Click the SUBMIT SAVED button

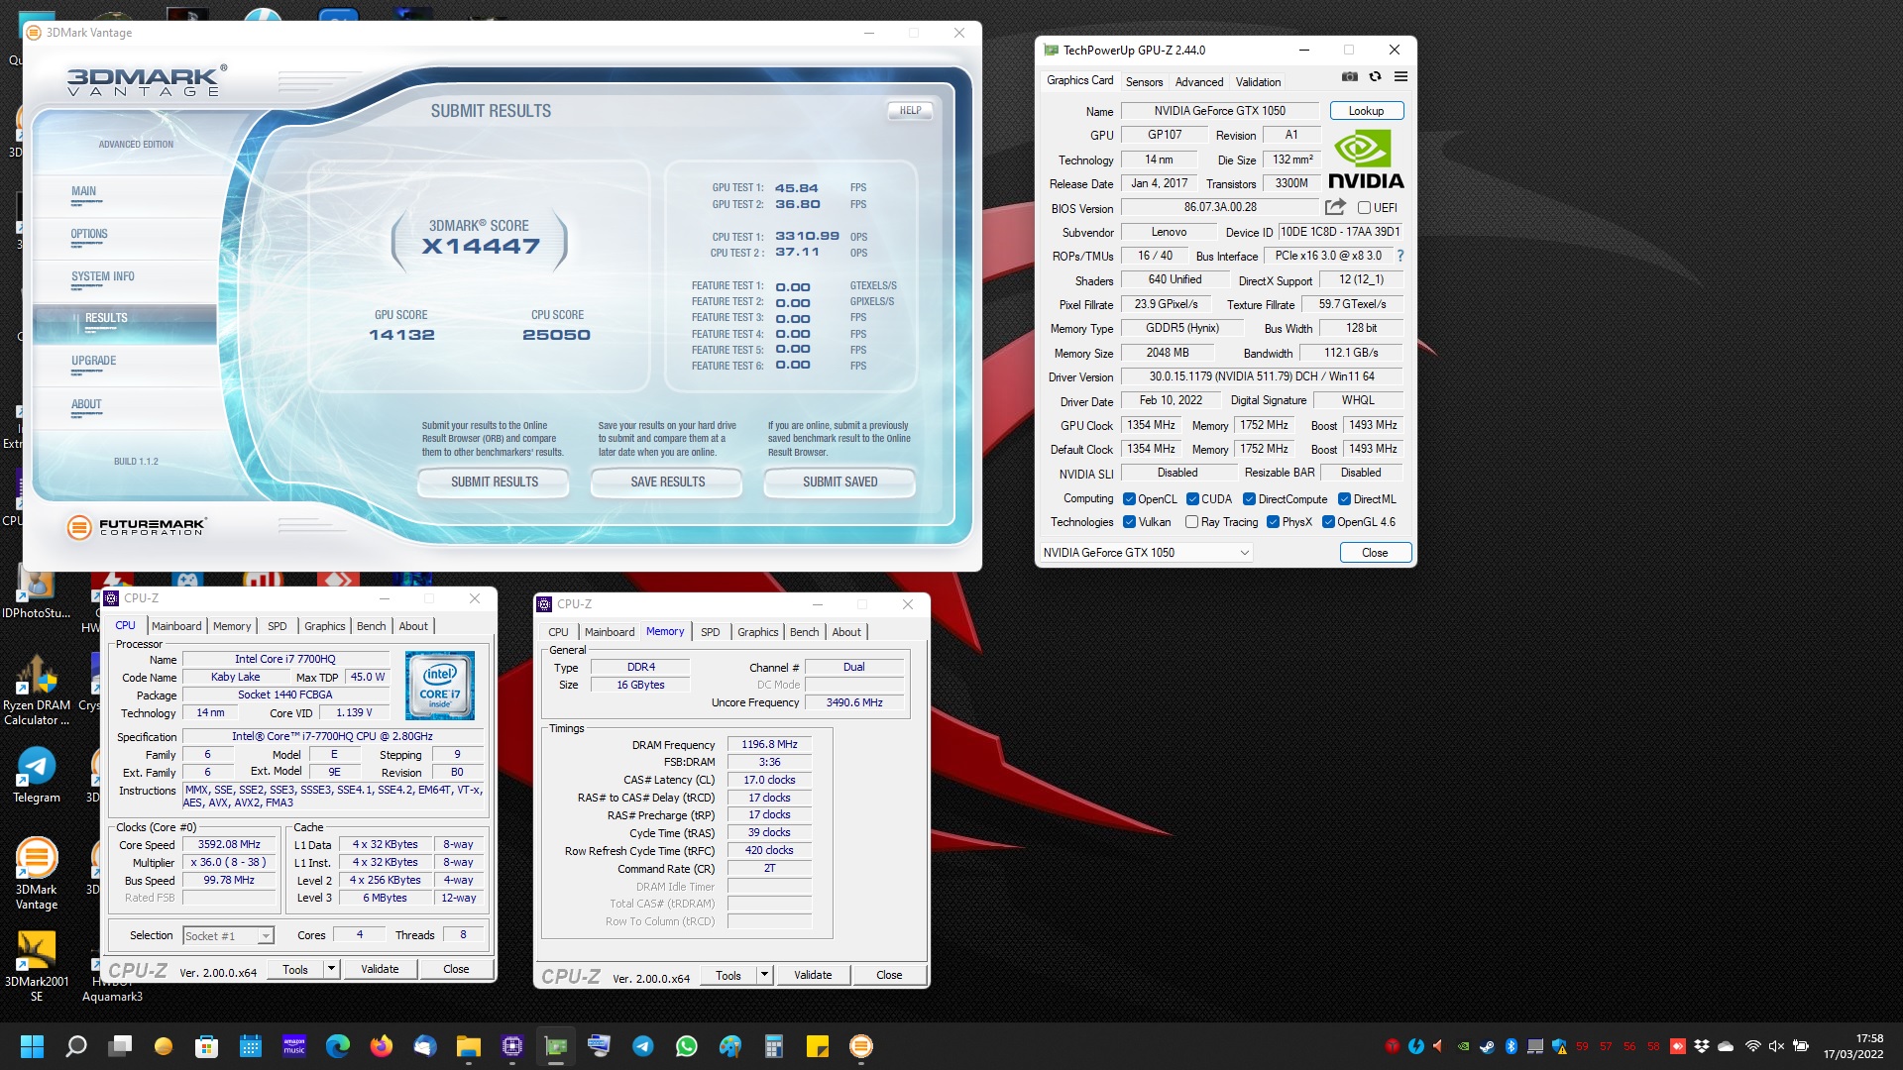tap(840, 481)
